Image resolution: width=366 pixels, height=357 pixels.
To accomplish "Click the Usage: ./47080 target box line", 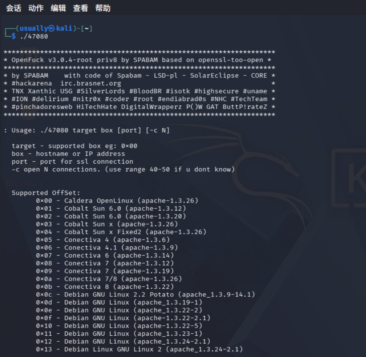I will [87, 130].
